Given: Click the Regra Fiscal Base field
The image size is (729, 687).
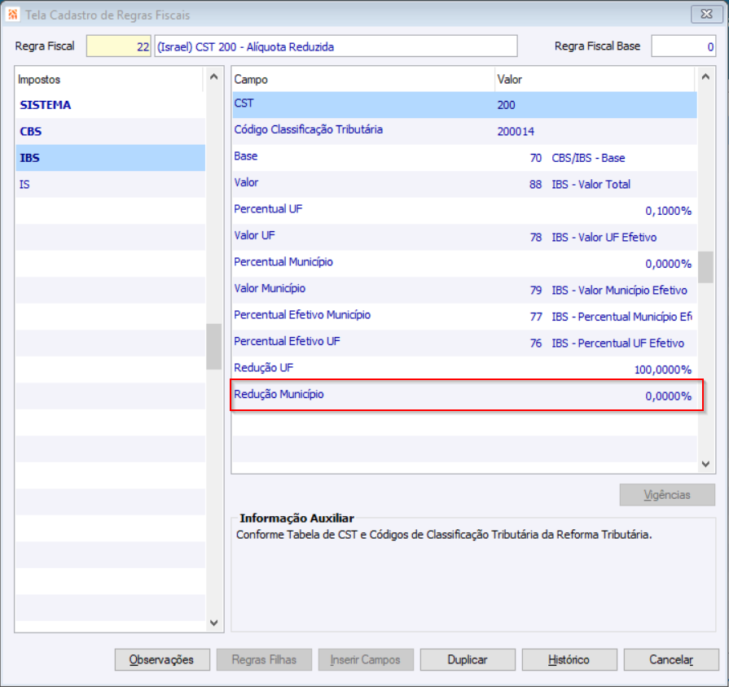Looking at the screenshot, I should point(683,46).
